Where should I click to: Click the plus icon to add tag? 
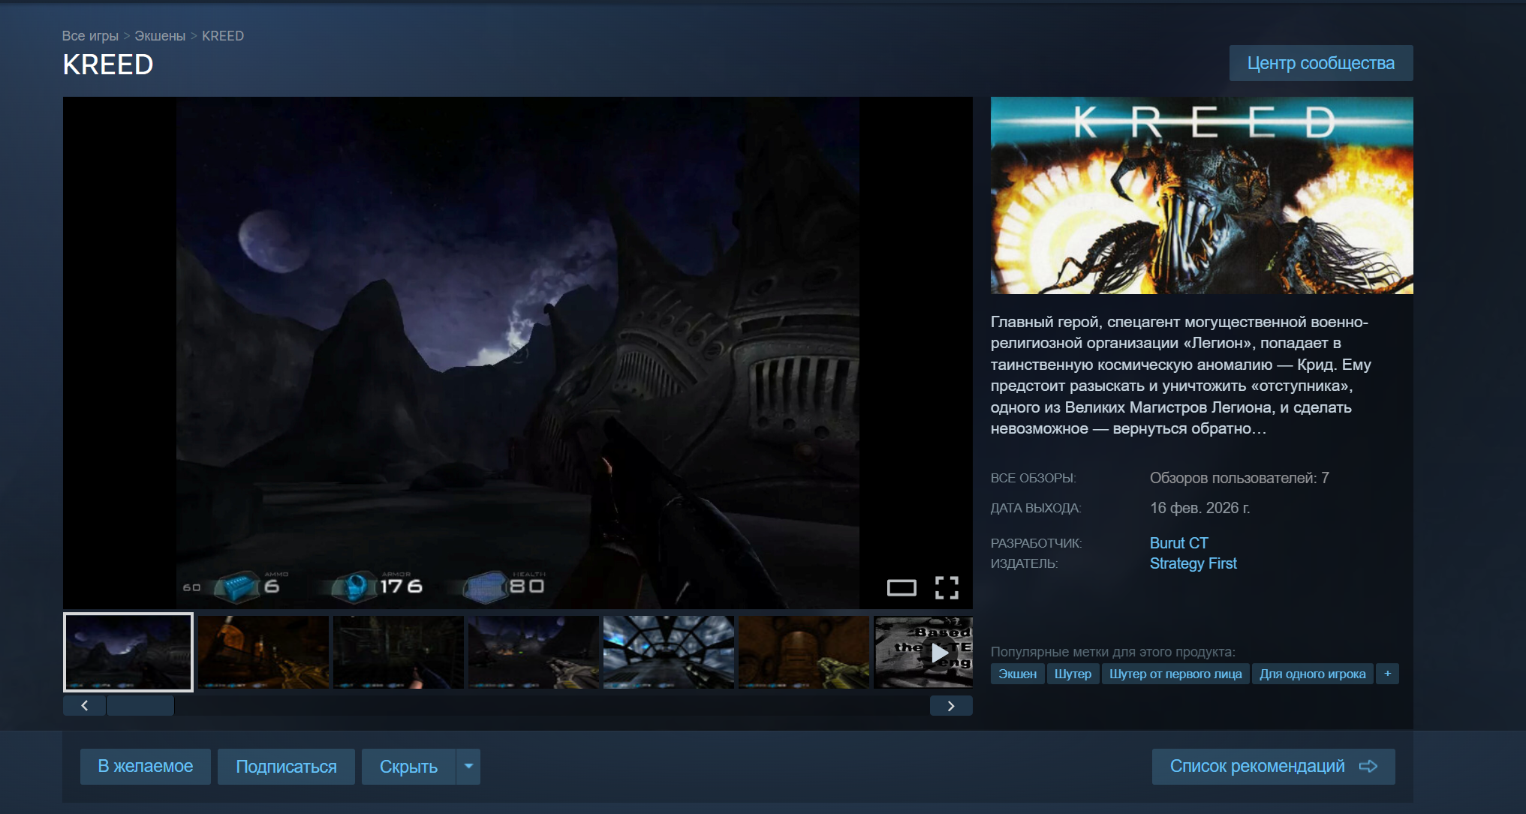(x=1387, y=674)
